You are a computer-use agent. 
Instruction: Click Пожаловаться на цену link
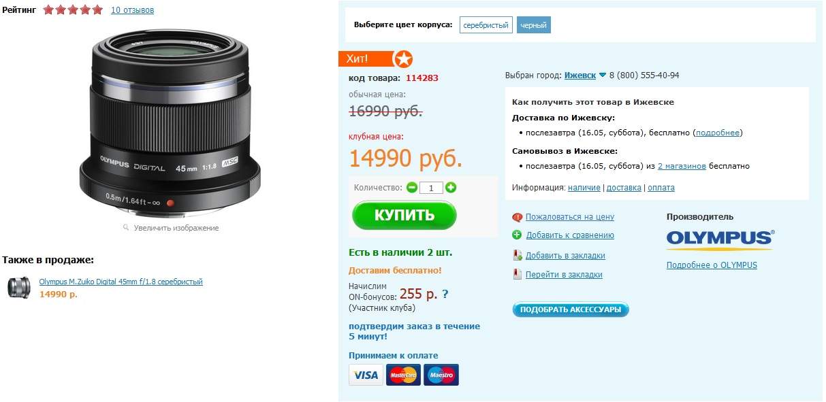coord(570,217)
